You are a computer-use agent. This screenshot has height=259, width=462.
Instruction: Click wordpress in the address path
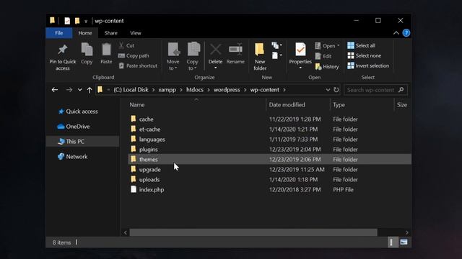tap(227, 90)
